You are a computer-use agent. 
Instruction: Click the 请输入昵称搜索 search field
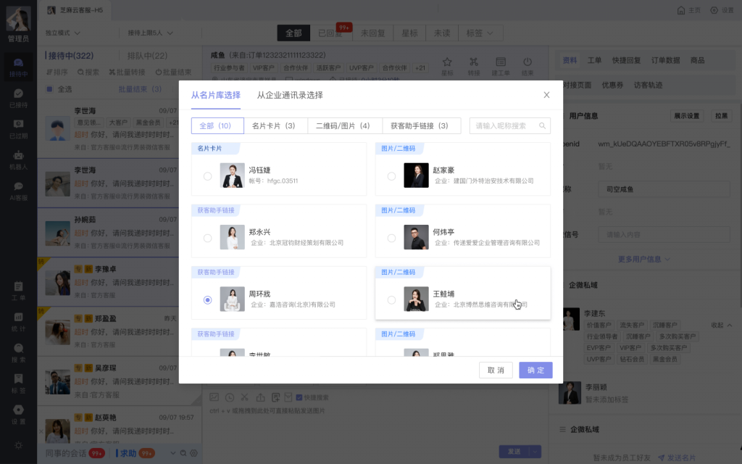pyautogui.click(x=510, y=125)
